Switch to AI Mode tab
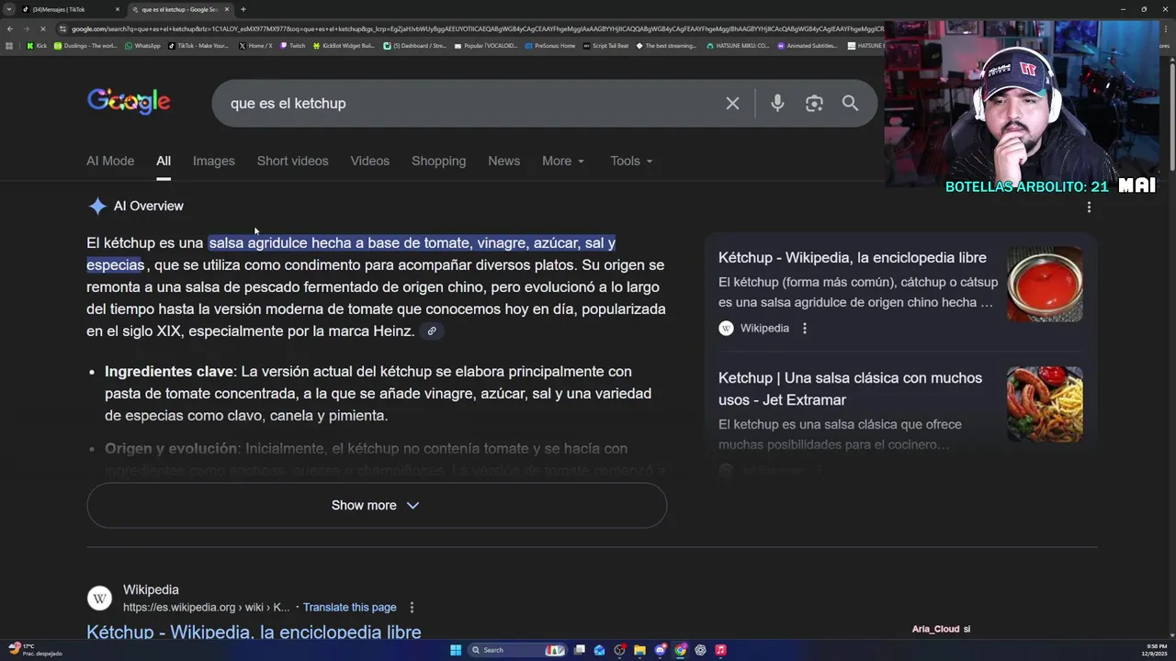1176x661 pixels. (110, 161)
